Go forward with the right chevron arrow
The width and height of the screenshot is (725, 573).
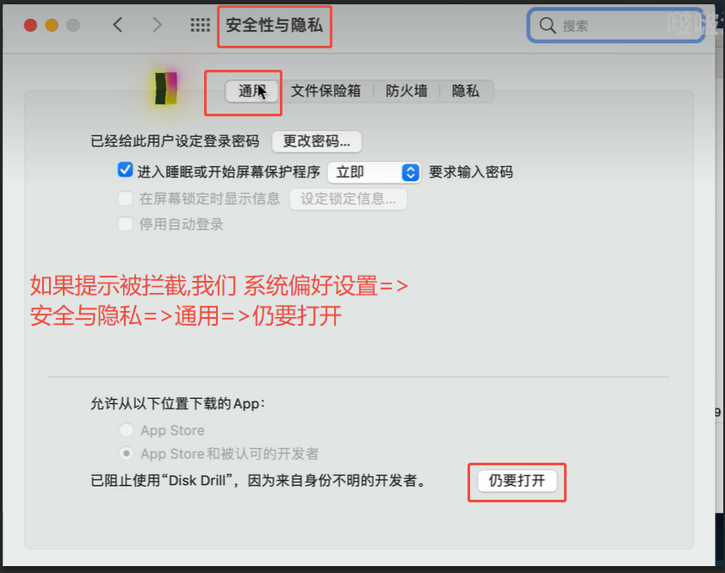(158, 24)
